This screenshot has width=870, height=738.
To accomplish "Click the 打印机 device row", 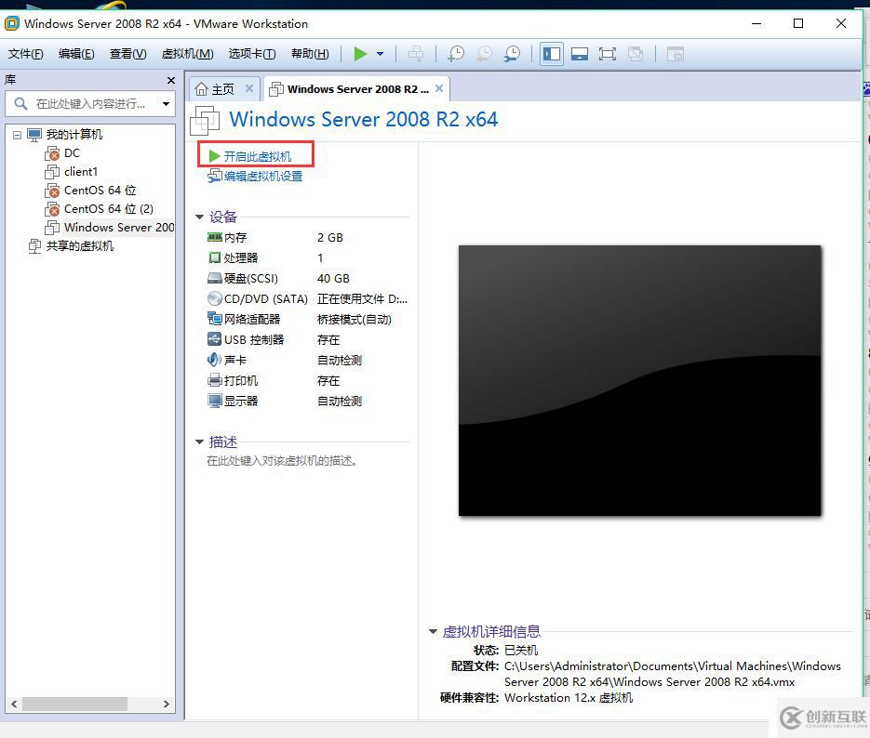I will click(308, 381).
